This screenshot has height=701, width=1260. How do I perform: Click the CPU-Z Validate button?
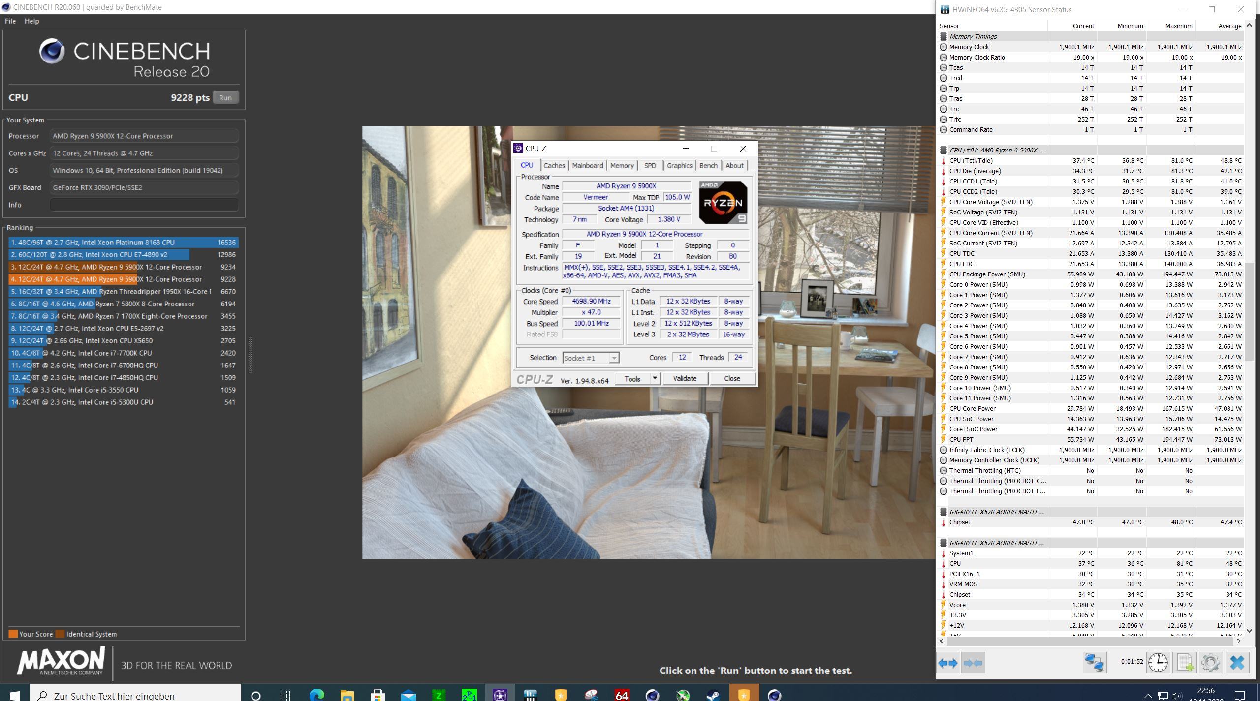[685, 378]
